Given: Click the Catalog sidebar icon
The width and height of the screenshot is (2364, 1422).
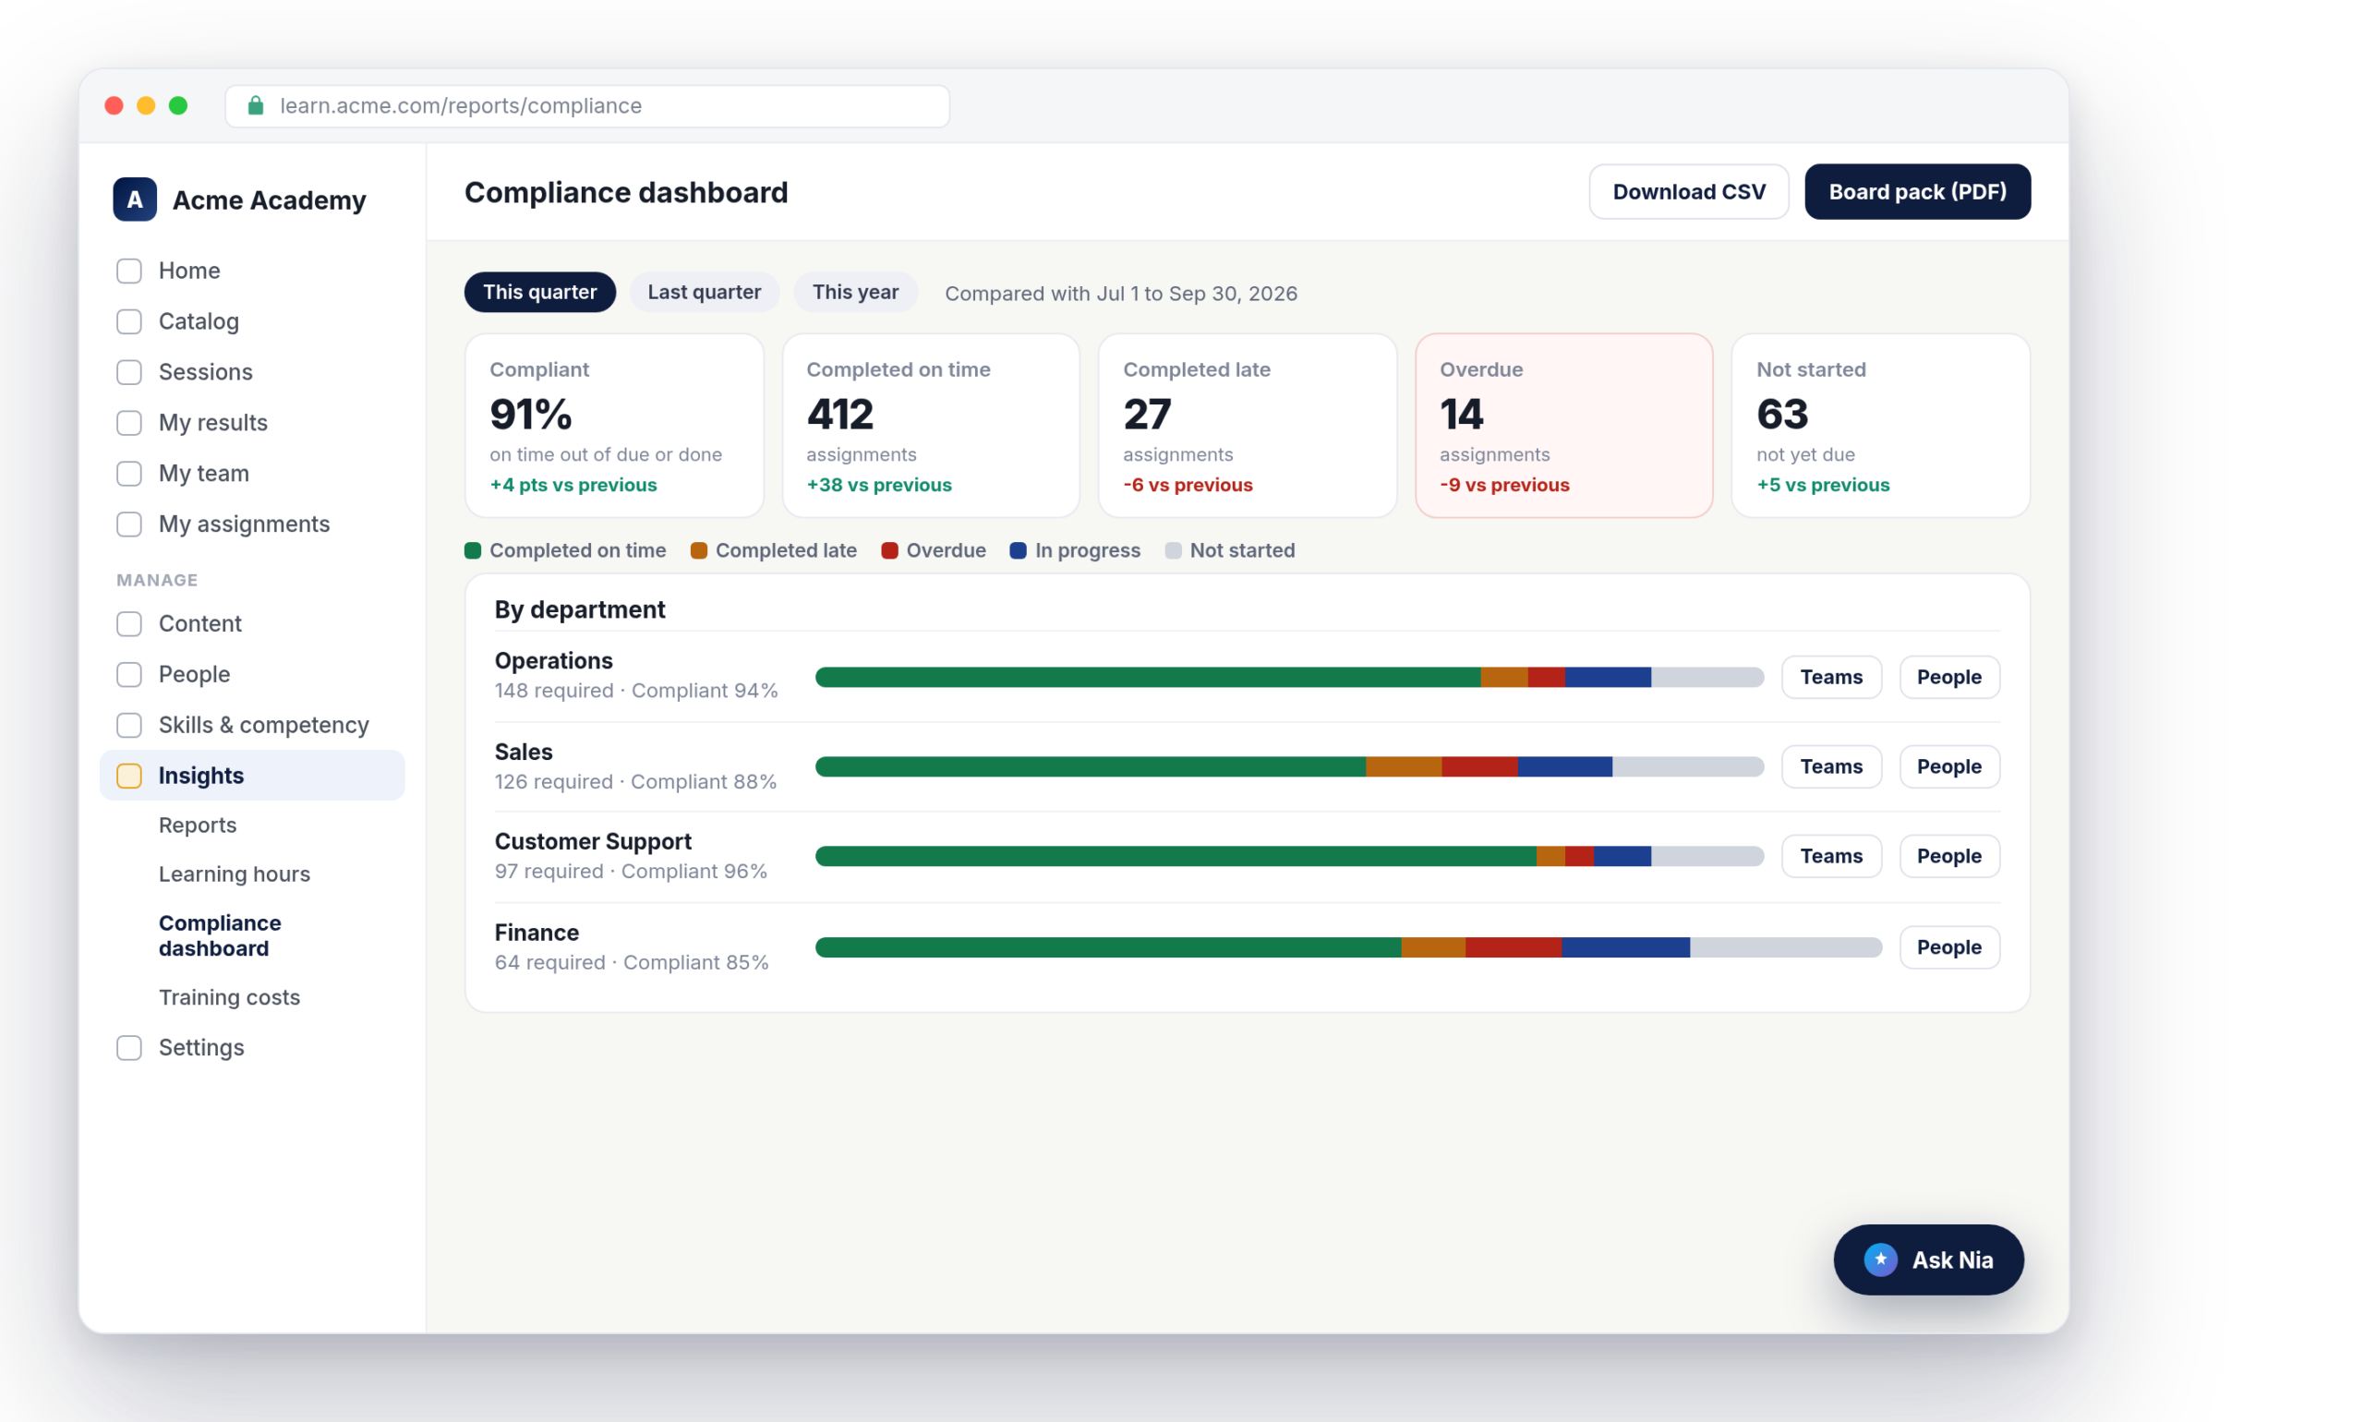Looking at the screenshot, I should (x=129, y=321).
